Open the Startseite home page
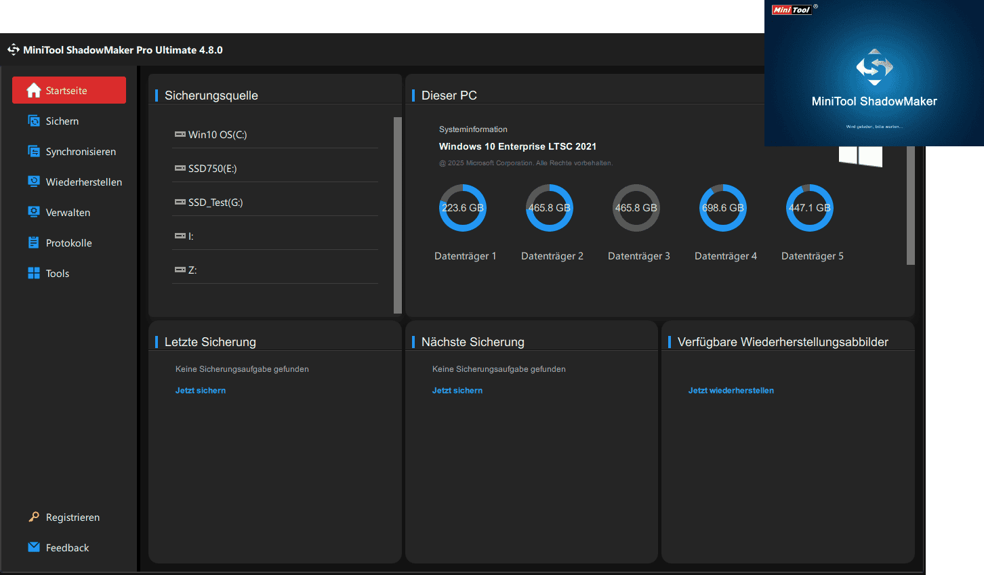This screenshot has width=984, height=575. coord(69,90)
